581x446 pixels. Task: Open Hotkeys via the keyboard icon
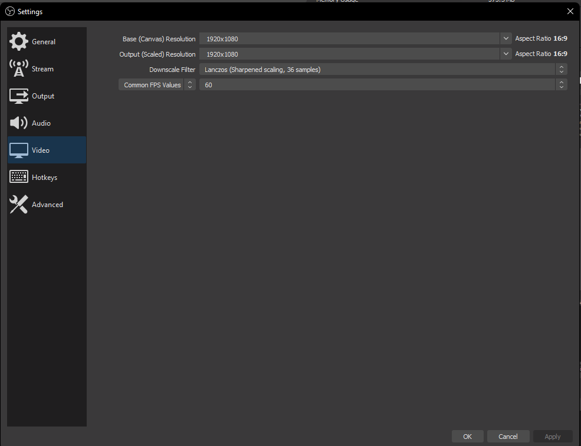tap(18, 176)
